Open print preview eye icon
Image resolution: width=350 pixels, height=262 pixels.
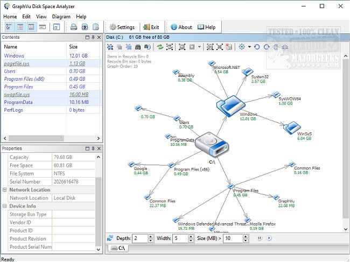pos(85,27)
